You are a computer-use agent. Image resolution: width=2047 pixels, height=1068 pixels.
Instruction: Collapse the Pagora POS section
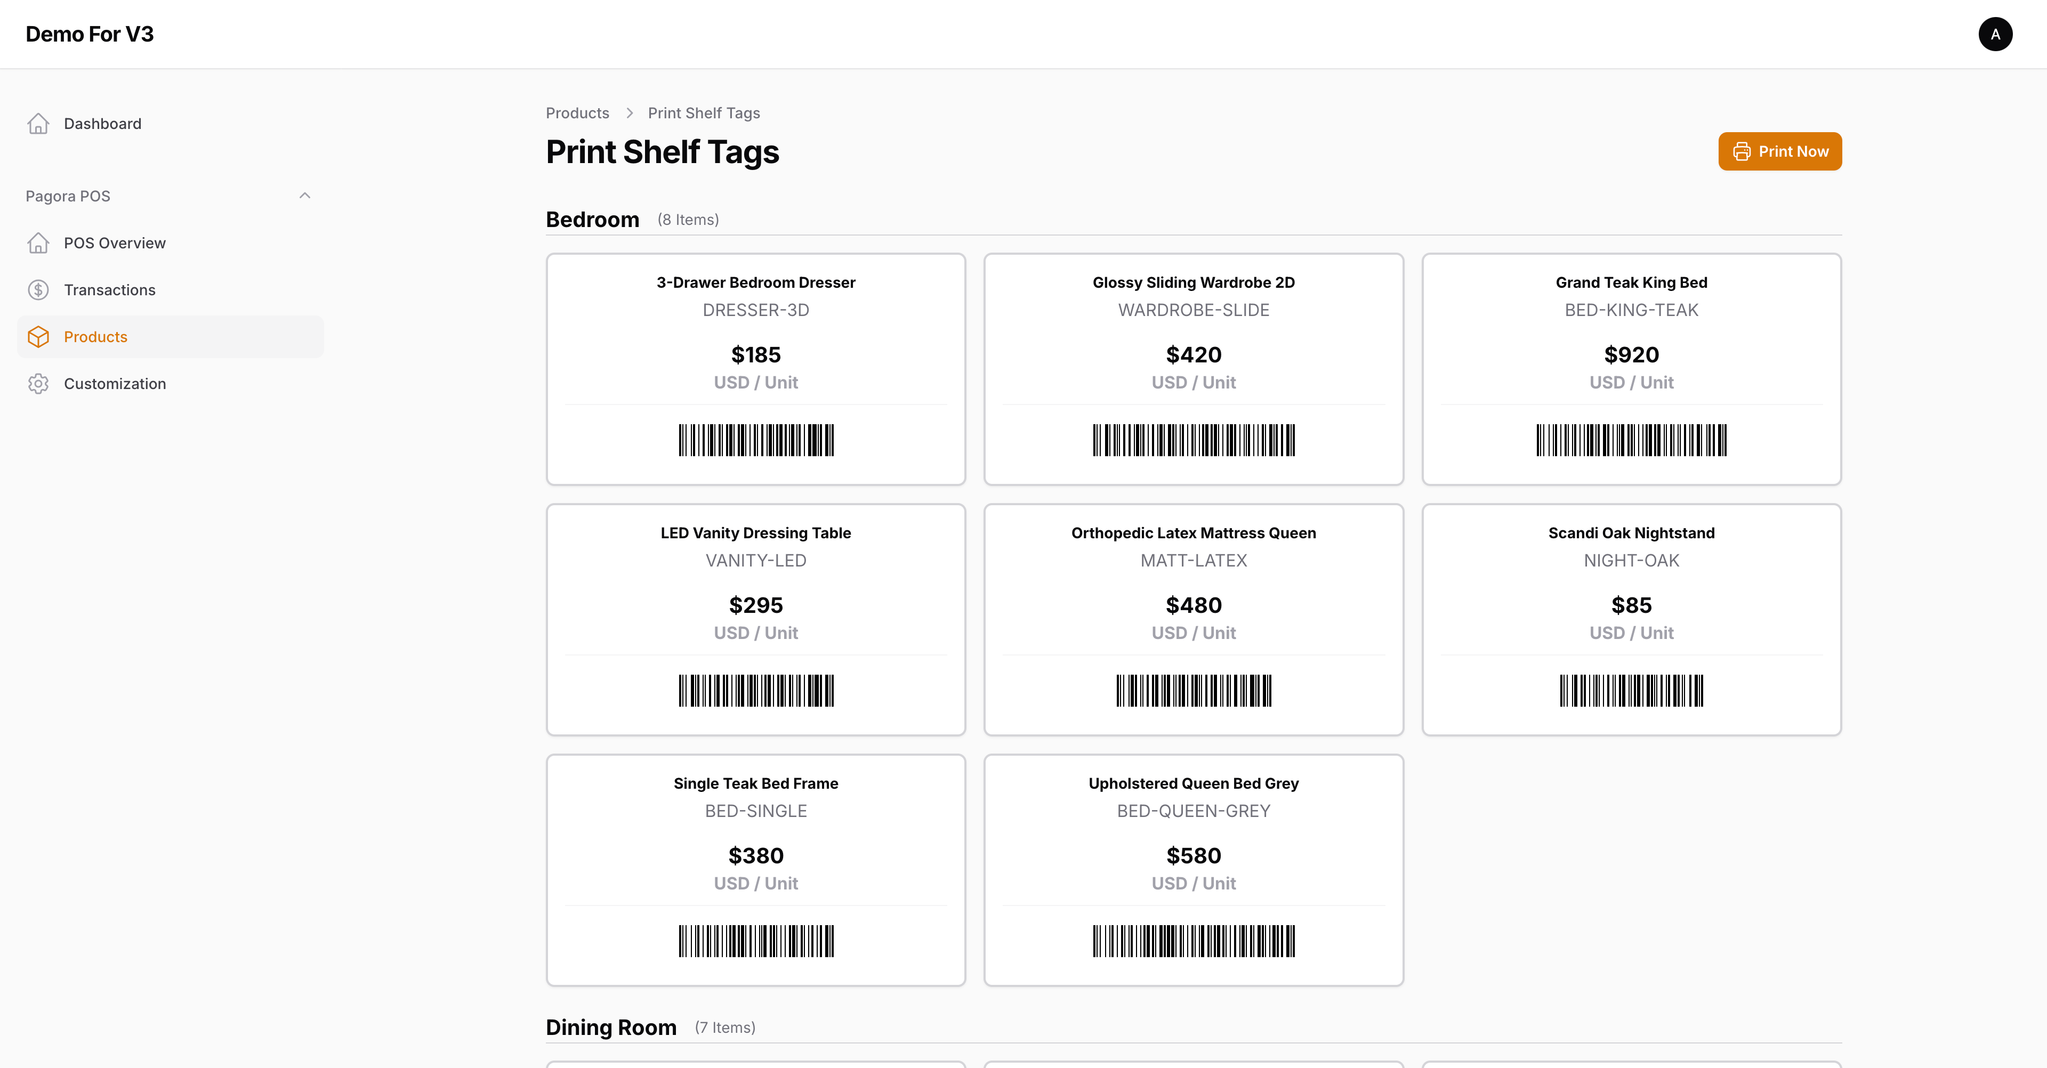pos(304,196)
